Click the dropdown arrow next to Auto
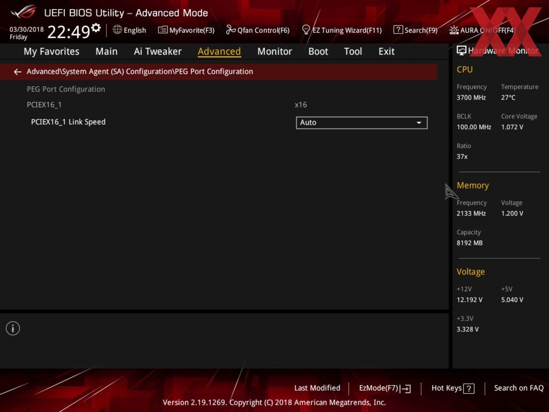549x412 pixels. pyautogui.click(x=419, y=123)
